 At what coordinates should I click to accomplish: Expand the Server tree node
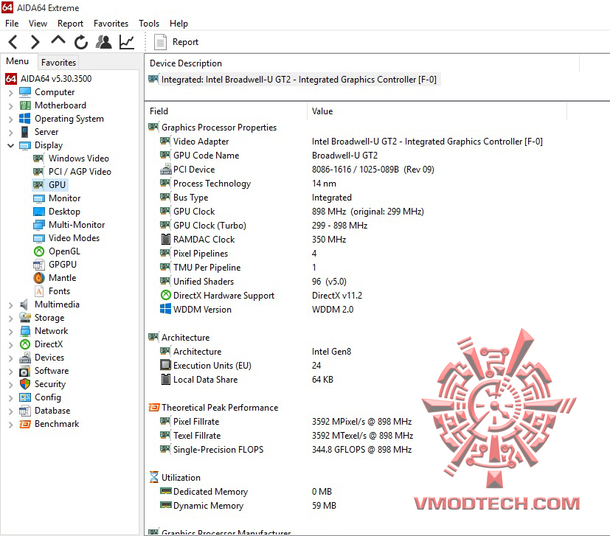[x=10, y=132]
